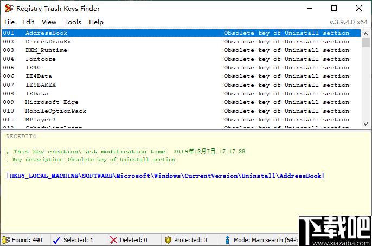This screenshot has height=246, width=372.
Task: Click the red X Deleted icon
Action: click(113, 240)
